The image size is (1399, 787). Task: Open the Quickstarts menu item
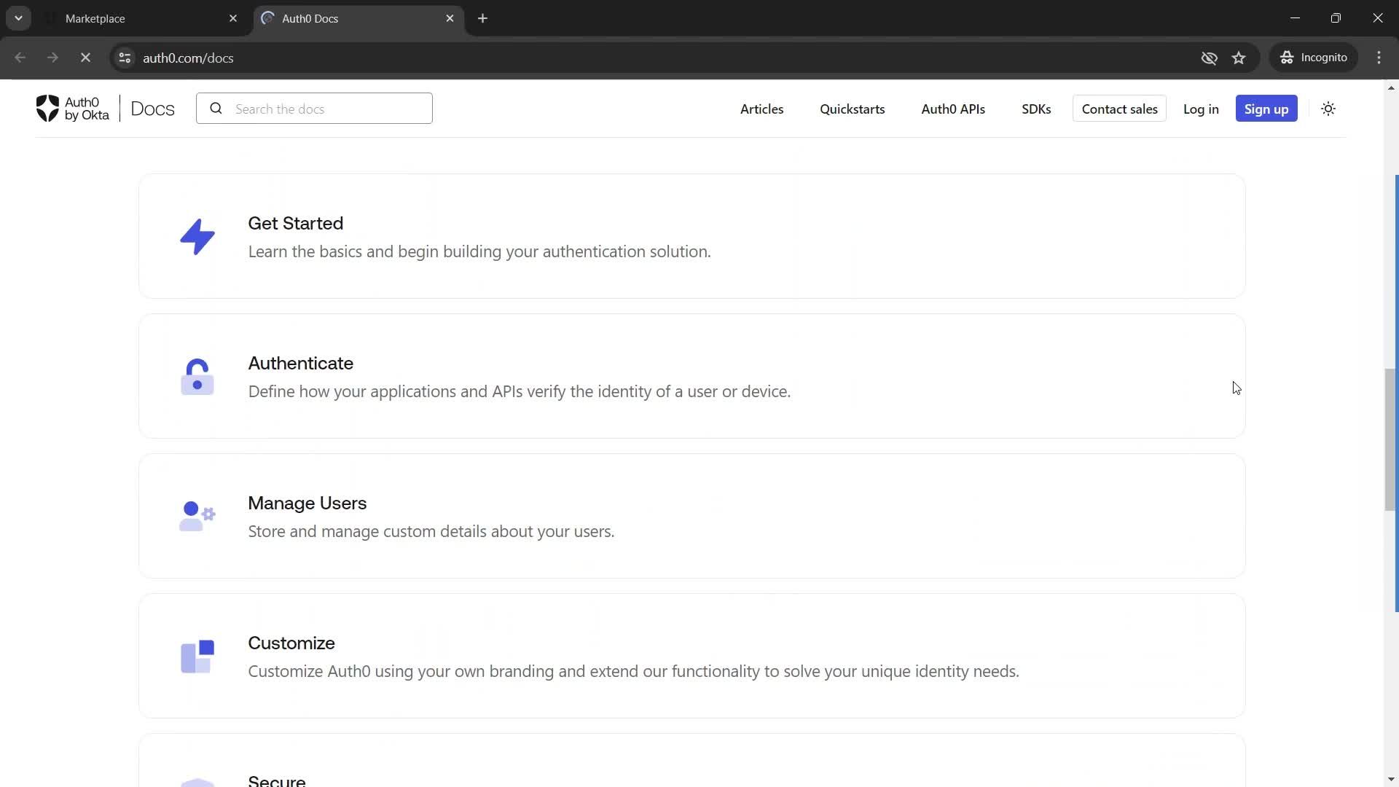point(852,109)
